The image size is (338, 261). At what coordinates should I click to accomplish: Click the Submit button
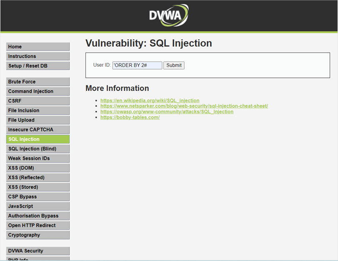tap(174, 65)
